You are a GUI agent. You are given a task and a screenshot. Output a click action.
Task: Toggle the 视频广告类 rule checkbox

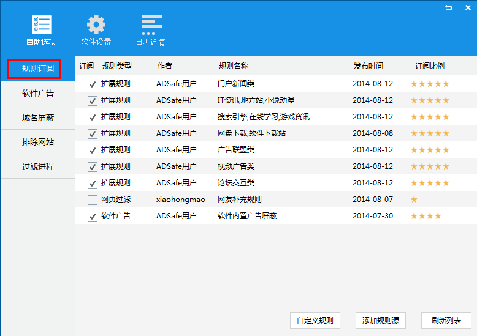(93, 166)
